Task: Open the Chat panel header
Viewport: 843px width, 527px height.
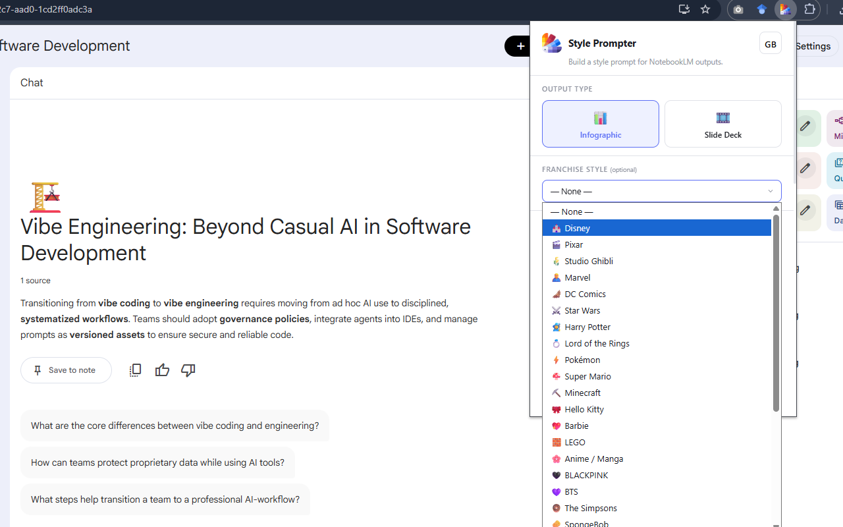Action: [x=32, y=83]
